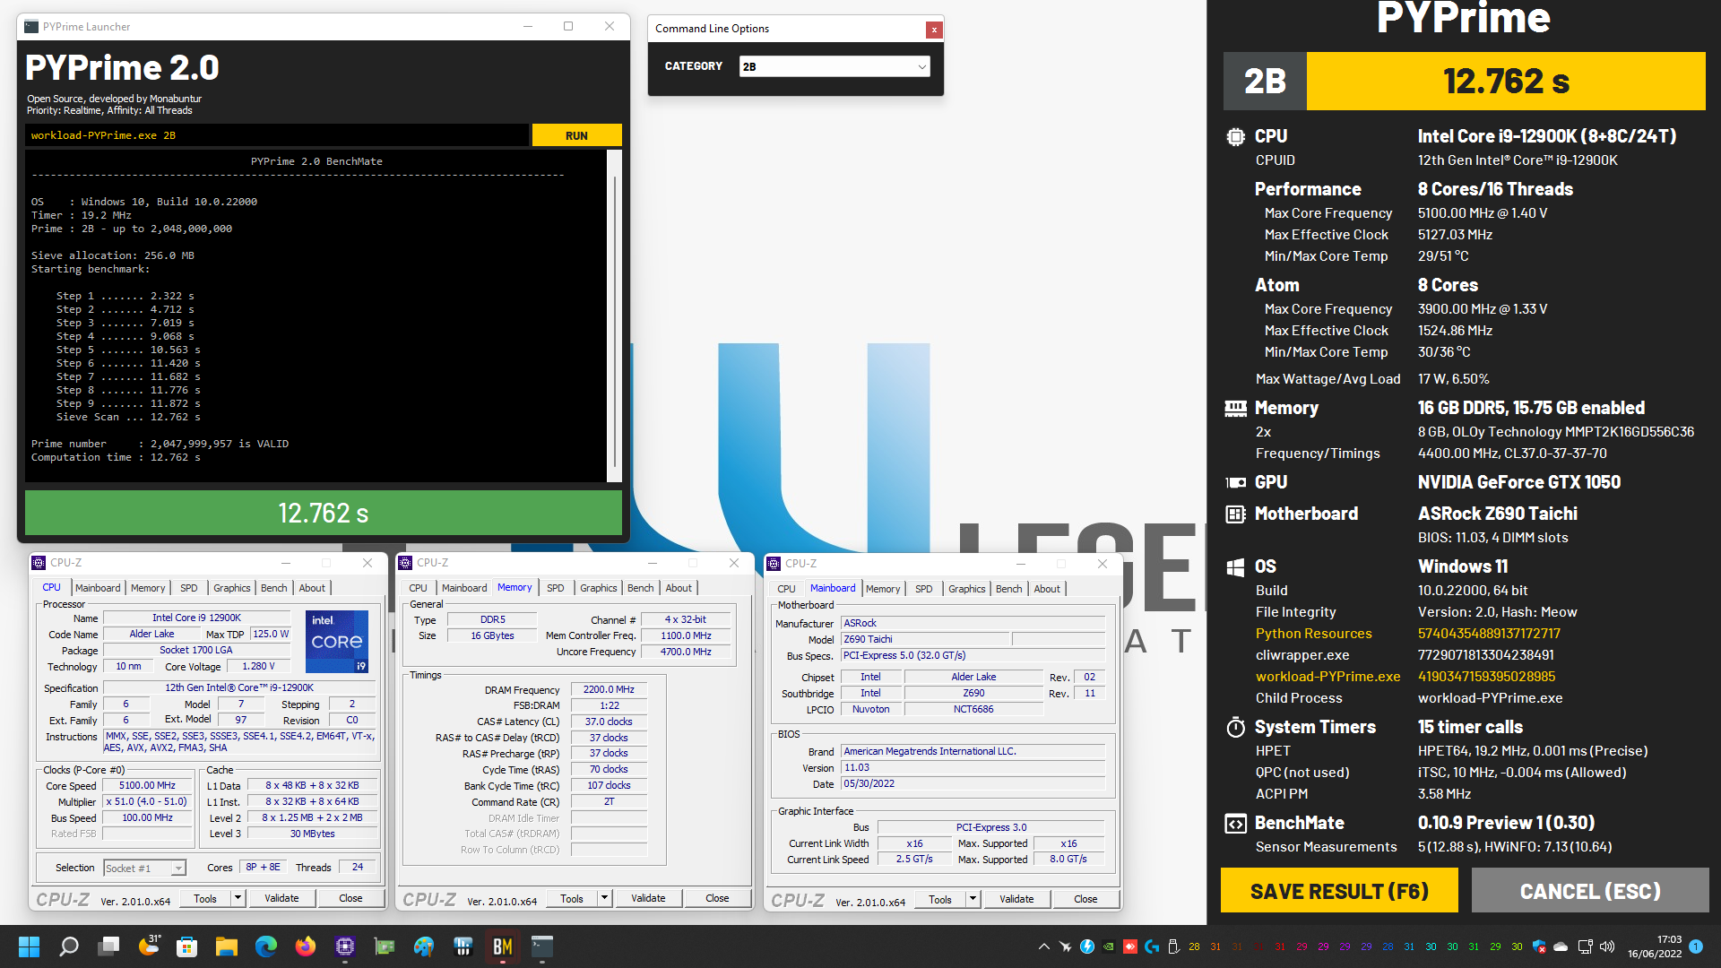The height and width of the screenshot is (968, 1721).
Task: Click Tools button in CPU-Z Mainboard window
Action: [940, 899]
